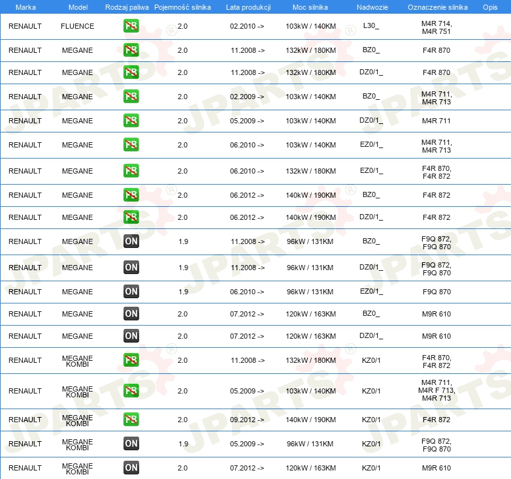Select the FLUENCE model cell
The image size is (511, 479).
[x=77, y=26]
